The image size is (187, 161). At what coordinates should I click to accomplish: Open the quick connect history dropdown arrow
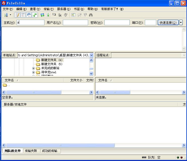[x=181, y=22]
